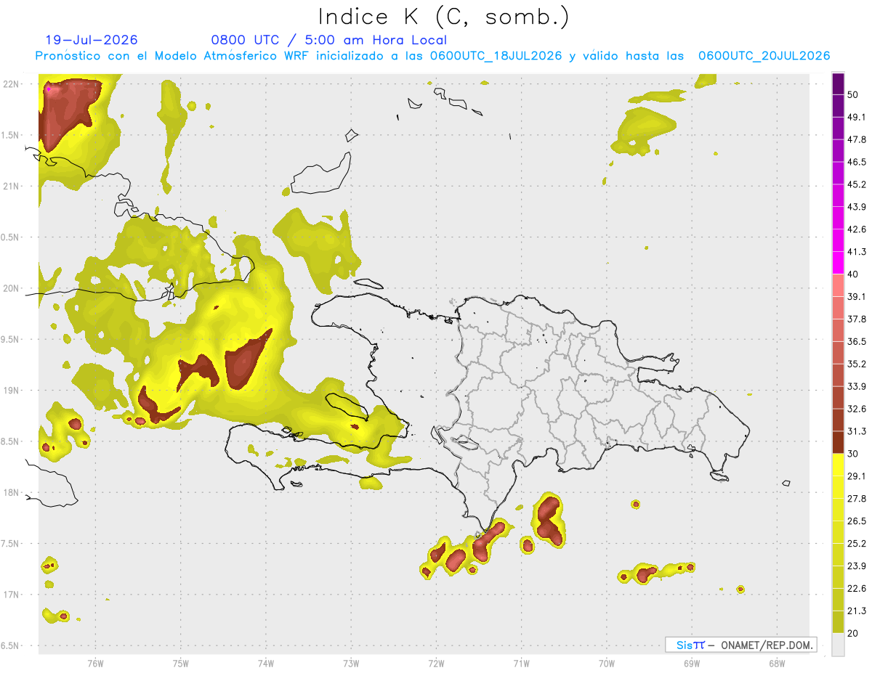Click the 17N latitude label

click(11, 595)
